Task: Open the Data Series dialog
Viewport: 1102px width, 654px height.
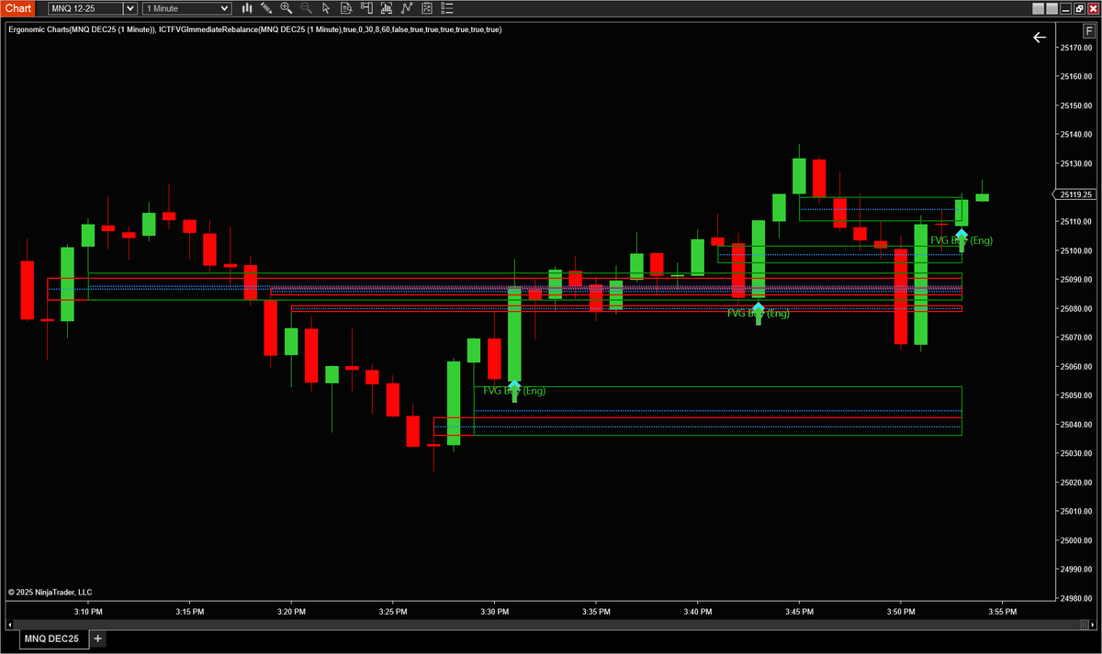Action: coord(388,8)
